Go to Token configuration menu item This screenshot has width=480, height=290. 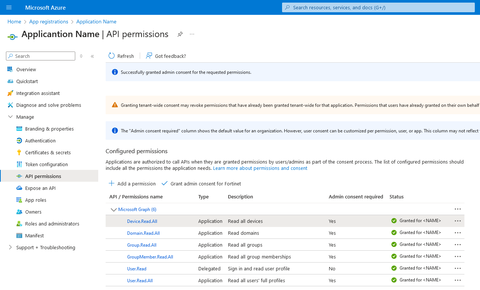point(46,164)
